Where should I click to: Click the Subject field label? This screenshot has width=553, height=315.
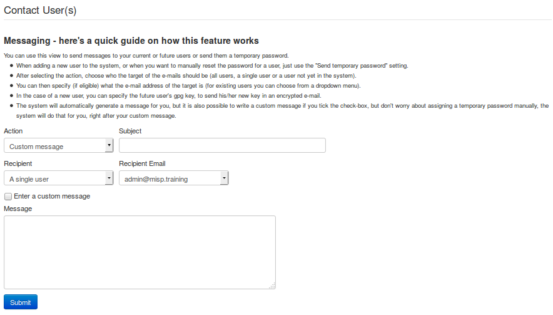(130, 131)
